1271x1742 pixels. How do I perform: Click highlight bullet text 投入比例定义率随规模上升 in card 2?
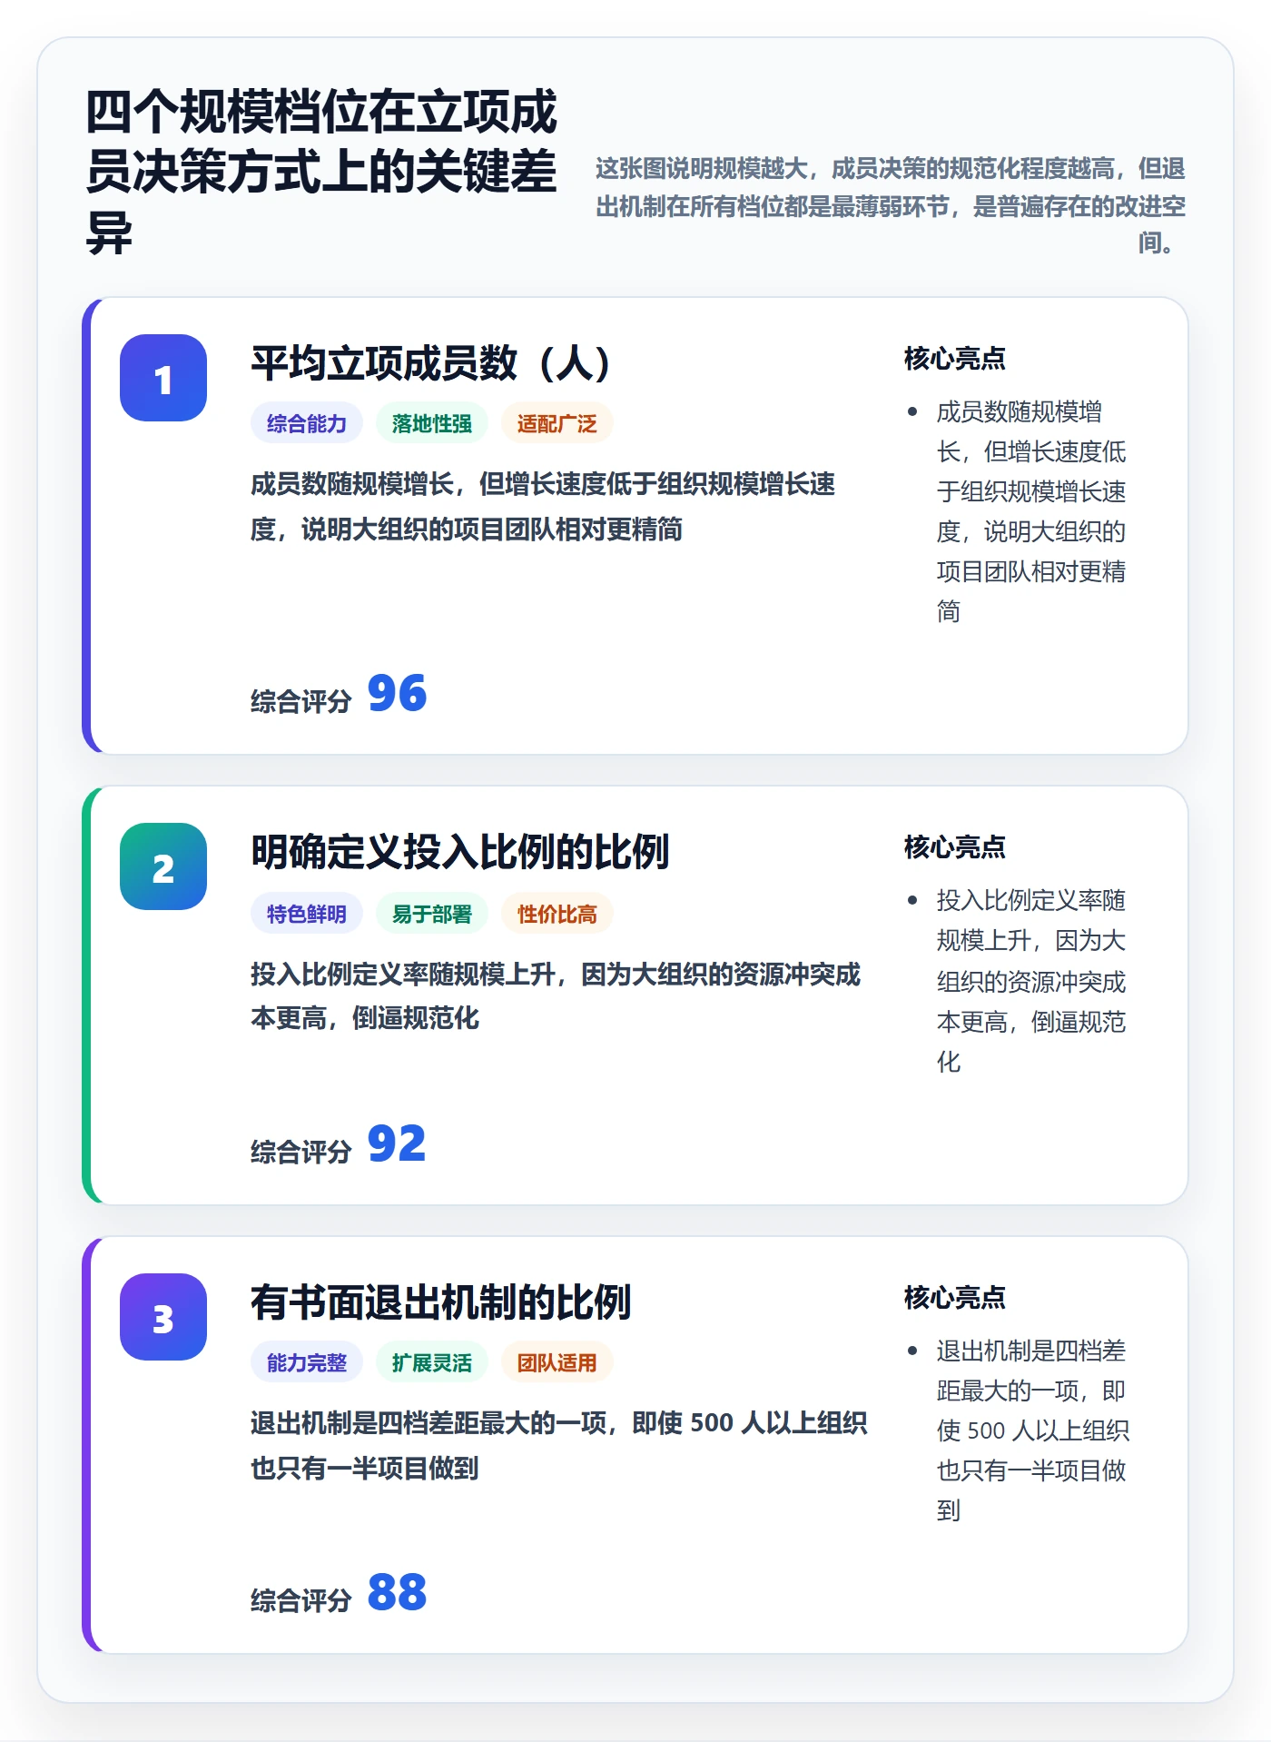[x=1031, y=981]
